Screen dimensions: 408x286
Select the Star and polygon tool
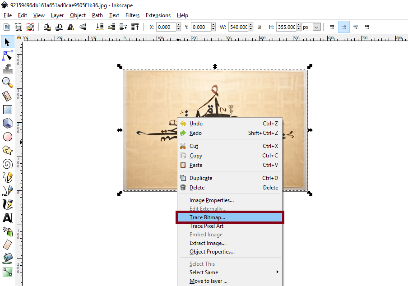[8, 150]
